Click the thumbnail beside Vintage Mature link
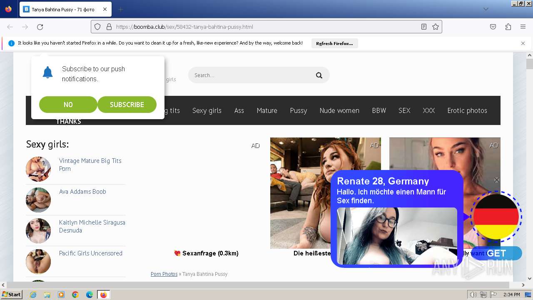 tap(38, 169)
